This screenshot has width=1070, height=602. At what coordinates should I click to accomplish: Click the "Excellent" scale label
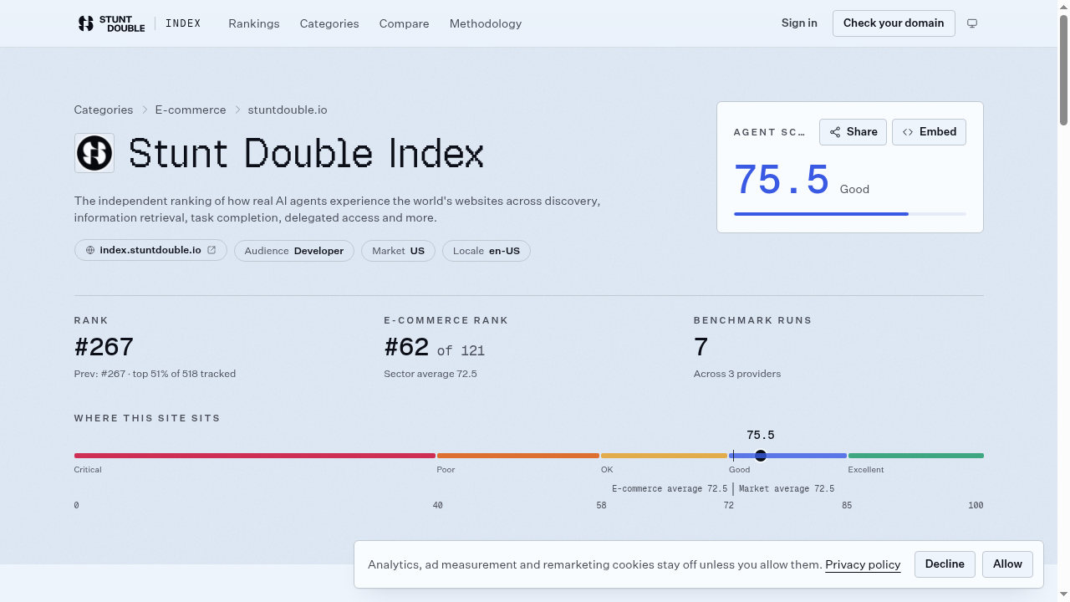(866, 470)
